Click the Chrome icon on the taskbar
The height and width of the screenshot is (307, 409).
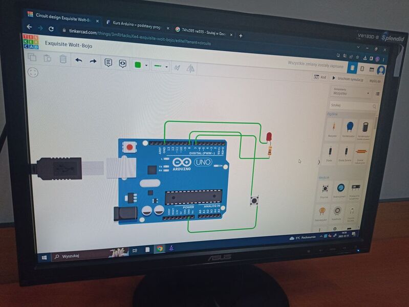click(160, 249)
